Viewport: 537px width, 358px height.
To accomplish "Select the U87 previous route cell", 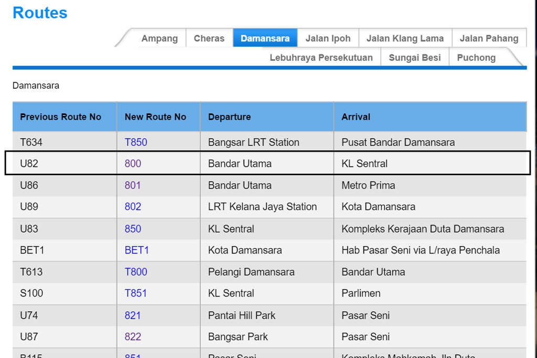I will point(65,336).
